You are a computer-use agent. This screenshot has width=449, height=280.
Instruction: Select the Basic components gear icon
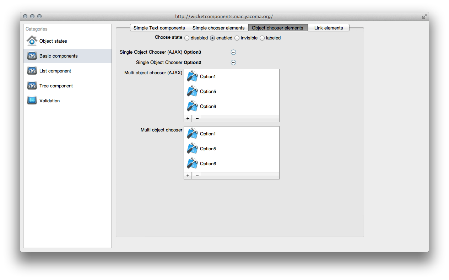click(32, 56)
